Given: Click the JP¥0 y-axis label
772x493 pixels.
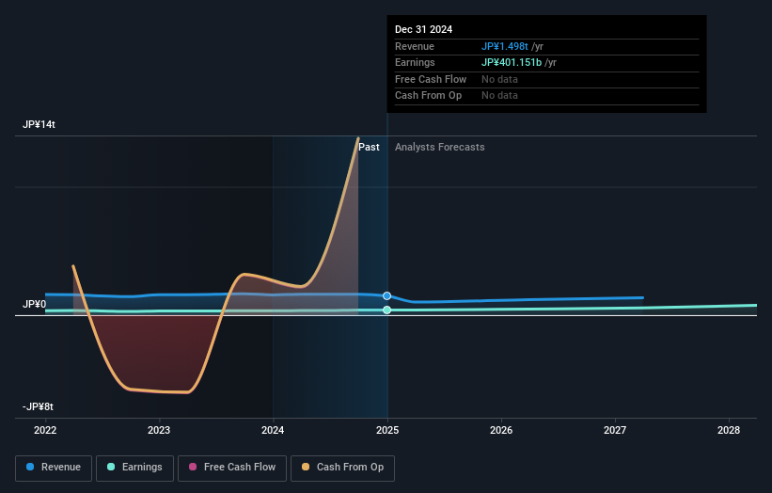Looking at the screenshot, I should click(x=35, y=305).
